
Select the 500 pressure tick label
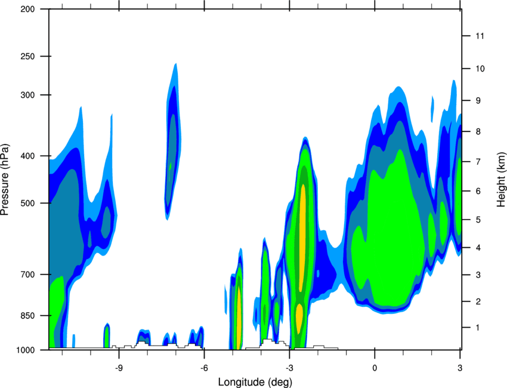(x=28, y=203)
